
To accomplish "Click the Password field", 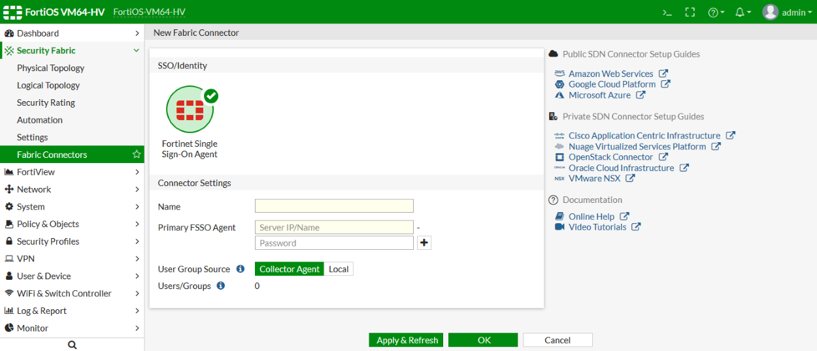I will (334, 243).
